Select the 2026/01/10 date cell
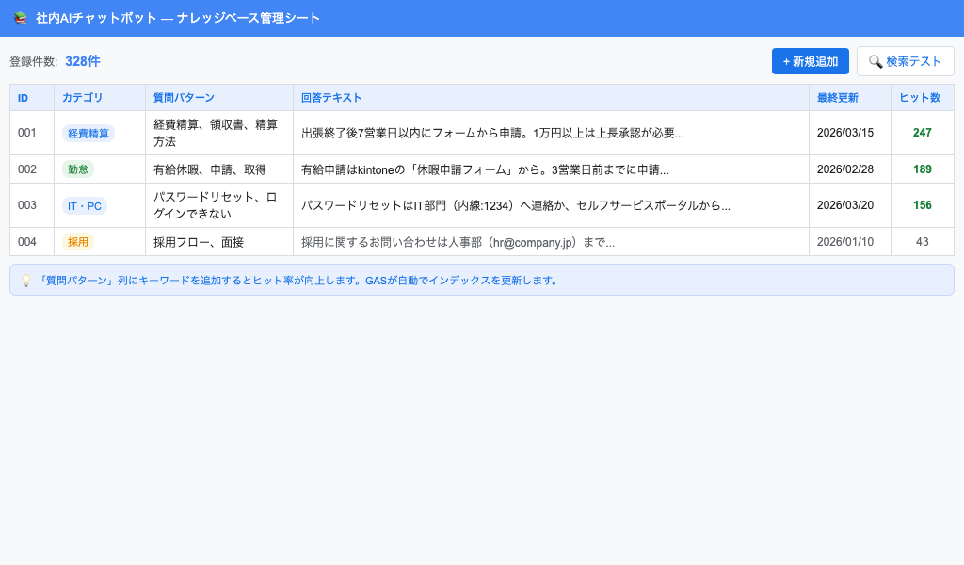The width and height of the screenshot is (964, 565). (844, 242)
